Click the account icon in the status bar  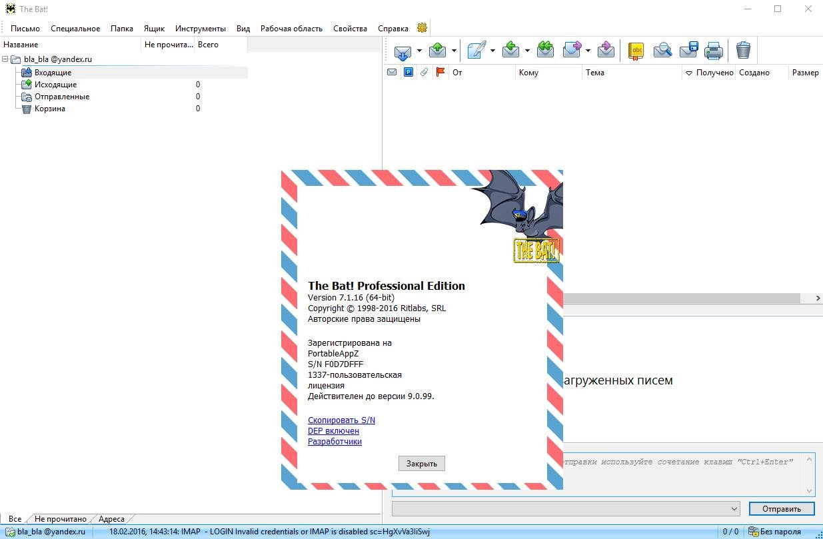pos(9,532)
